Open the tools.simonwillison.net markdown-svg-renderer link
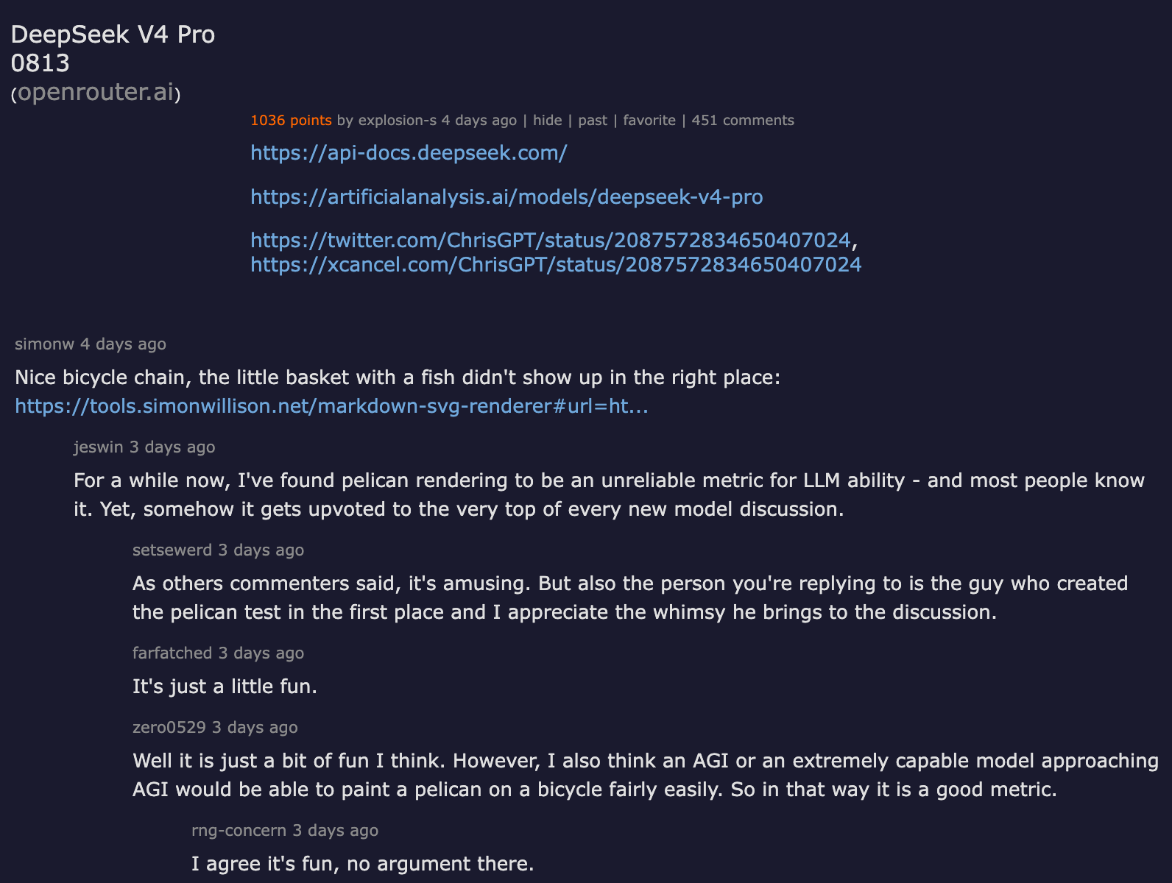This screenshot has width=1172, height=883. pyautogui.click(x=331, y=406)
